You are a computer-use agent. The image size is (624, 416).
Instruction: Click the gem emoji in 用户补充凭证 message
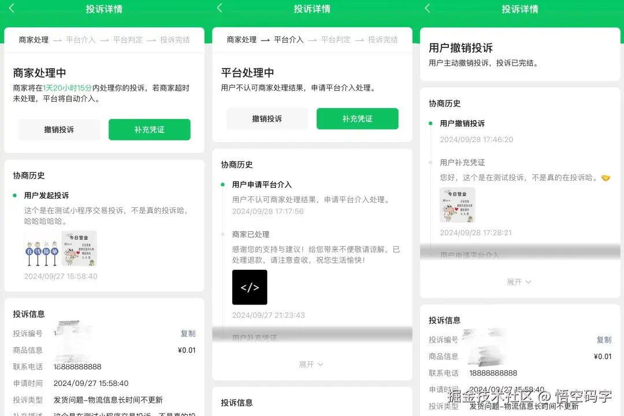coord(606,179)
